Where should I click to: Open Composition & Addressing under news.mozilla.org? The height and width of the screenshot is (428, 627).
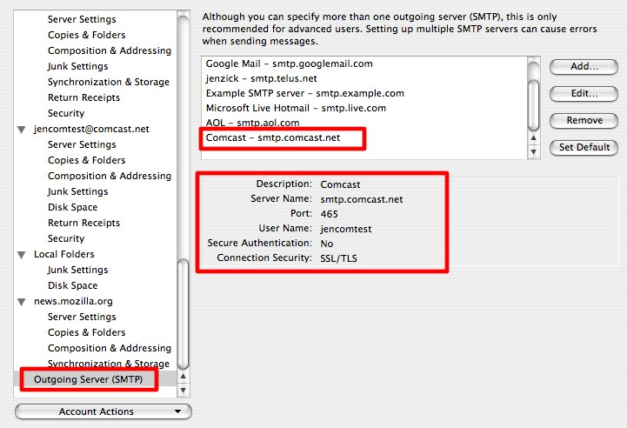[110, 348]
